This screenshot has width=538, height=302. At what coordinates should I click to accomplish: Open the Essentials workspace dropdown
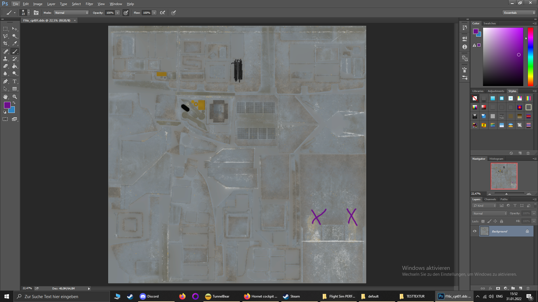click(x=519, y=13)
